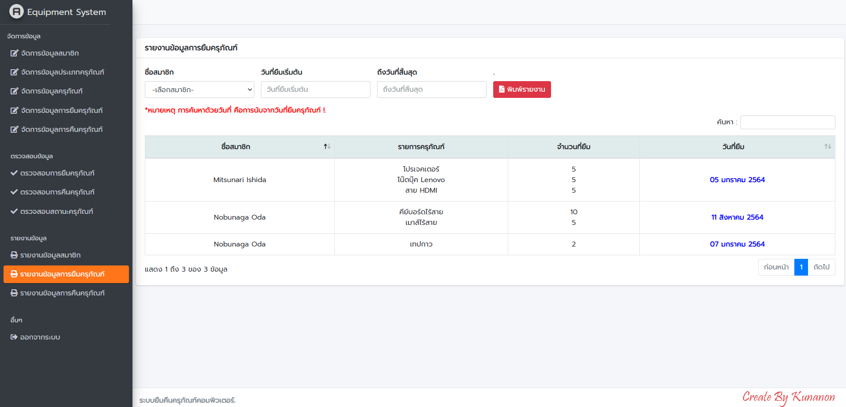Screen dimensions: 846x407
Task: Open the -เลือกสมาชิก- member dropdown
Action: (199, 90)
